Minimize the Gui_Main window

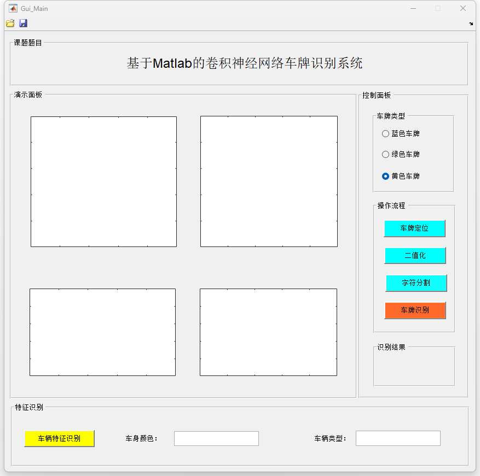pos(413,8)
